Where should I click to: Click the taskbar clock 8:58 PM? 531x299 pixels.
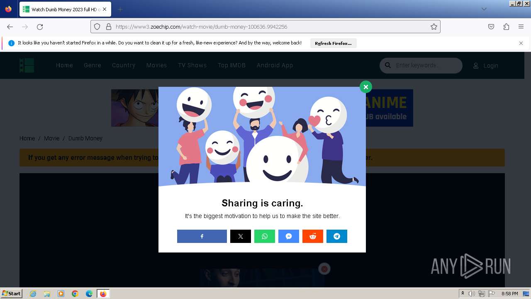(x=510, y=294)
